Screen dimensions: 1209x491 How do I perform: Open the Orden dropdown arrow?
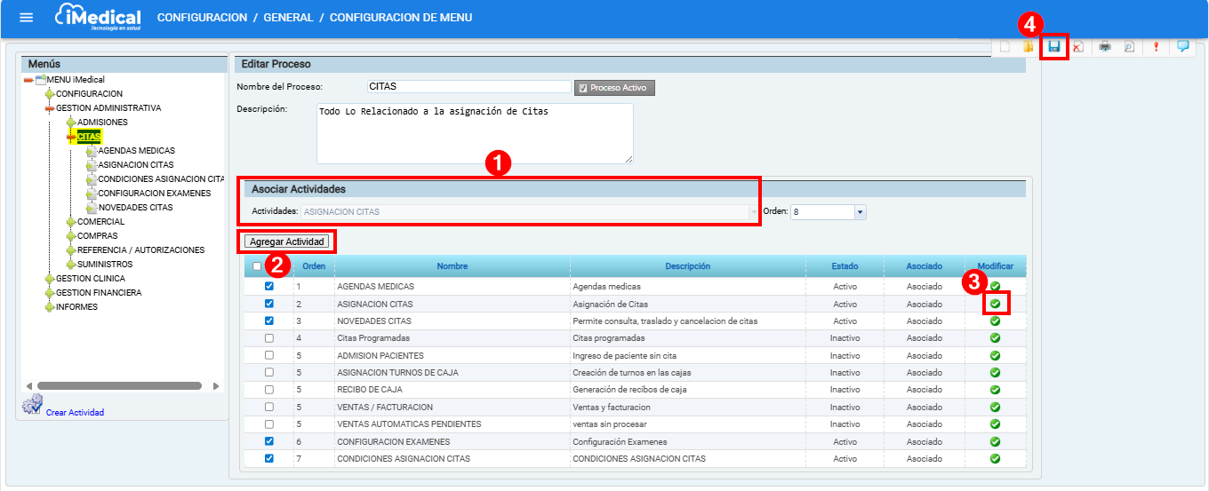(x=860, y=212)
